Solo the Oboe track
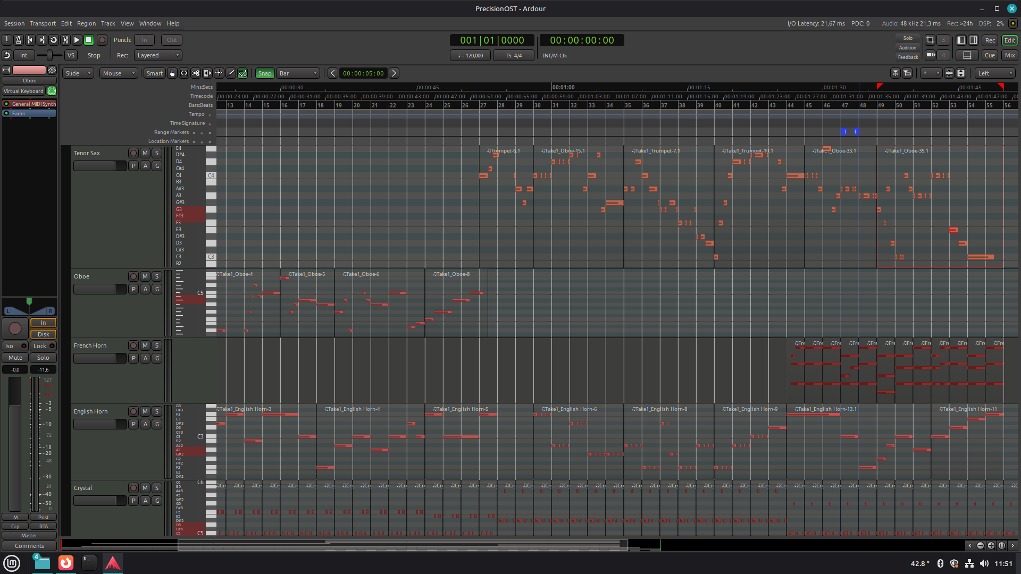Viewport: 1021px width, 574px height. [x=157, y=276]
